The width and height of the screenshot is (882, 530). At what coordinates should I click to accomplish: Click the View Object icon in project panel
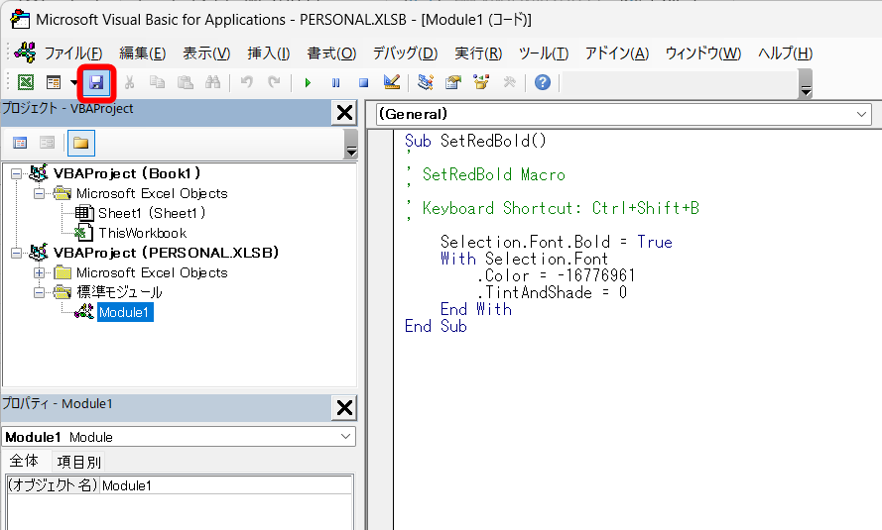pos(48,143)
